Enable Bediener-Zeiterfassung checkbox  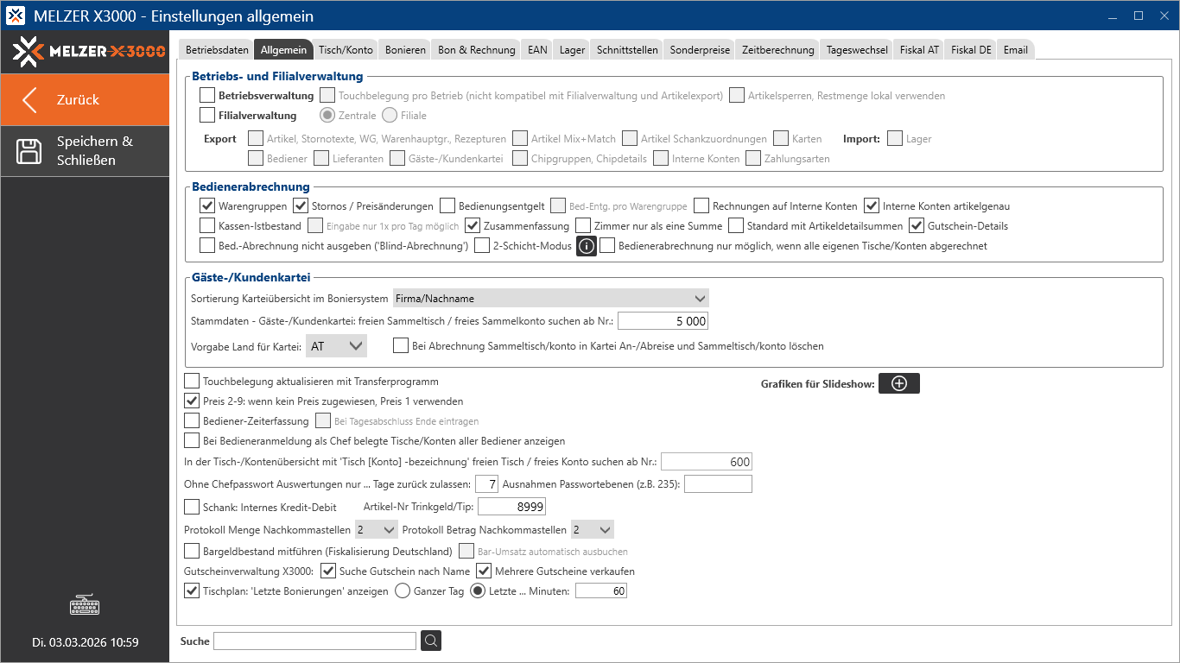point(192,421)
